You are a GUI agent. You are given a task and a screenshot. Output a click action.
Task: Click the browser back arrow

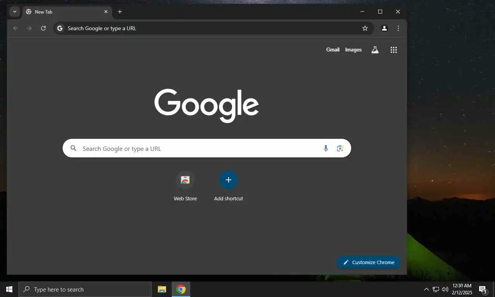[15, 28]
